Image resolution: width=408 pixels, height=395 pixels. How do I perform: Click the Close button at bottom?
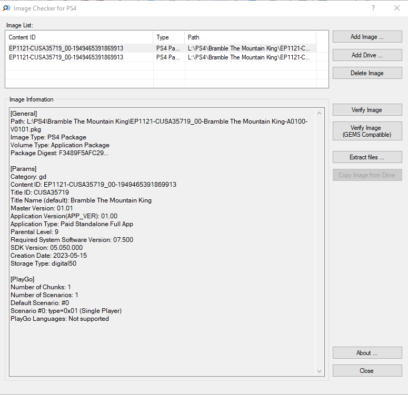367,371
